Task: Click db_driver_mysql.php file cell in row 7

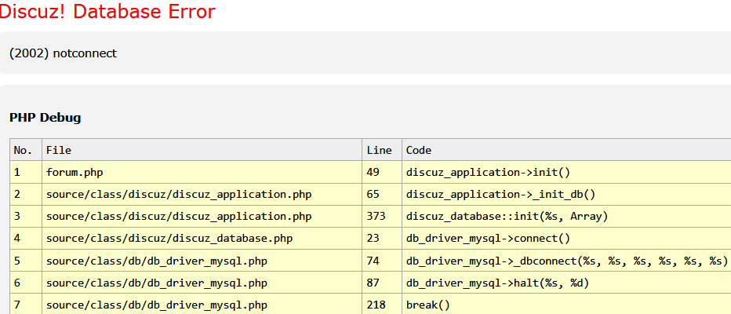Action: click(202, 305)
